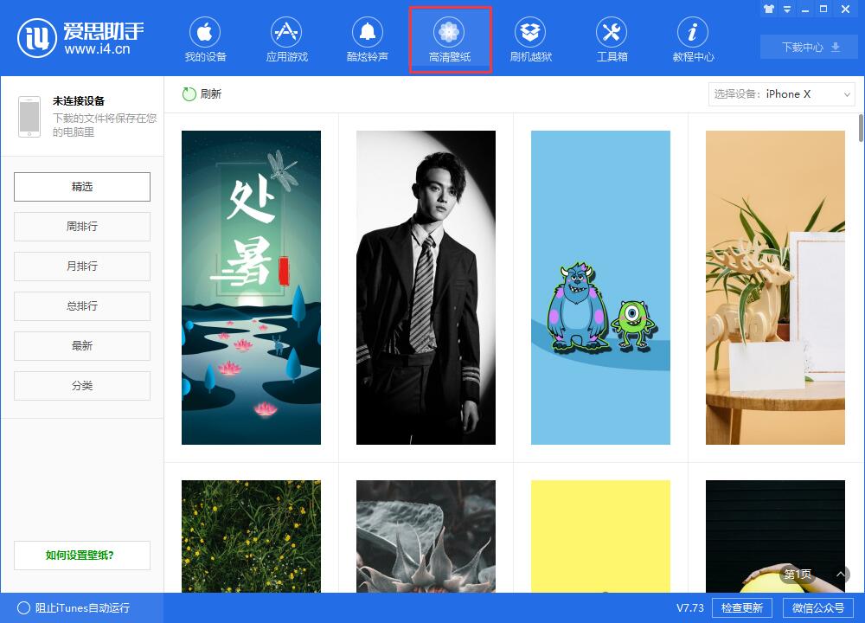The height and width of the screenshot is (623, 865).
Task: Expand the 选择设备 iPhone X dropdown
Action: 782,94
